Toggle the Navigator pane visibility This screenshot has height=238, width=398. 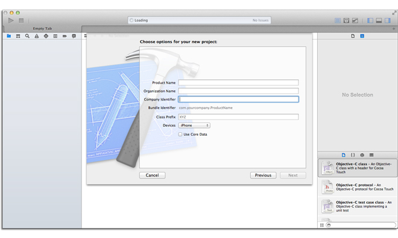click(370, 20)
